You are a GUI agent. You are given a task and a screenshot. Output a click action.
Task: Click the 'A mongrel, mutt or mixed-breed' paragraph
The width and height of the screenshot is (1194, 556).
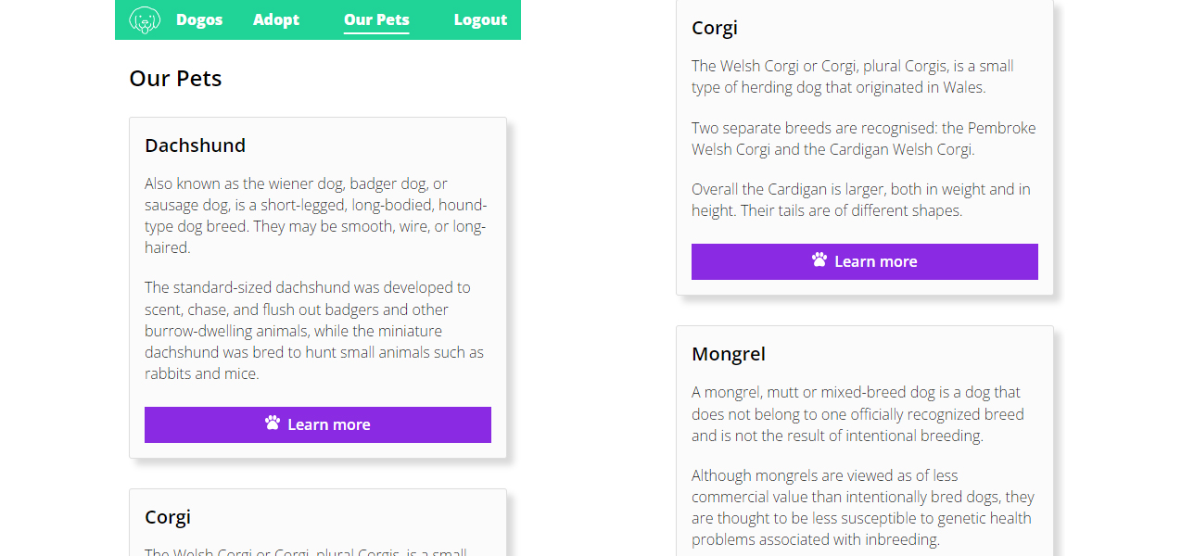[857, 413]
